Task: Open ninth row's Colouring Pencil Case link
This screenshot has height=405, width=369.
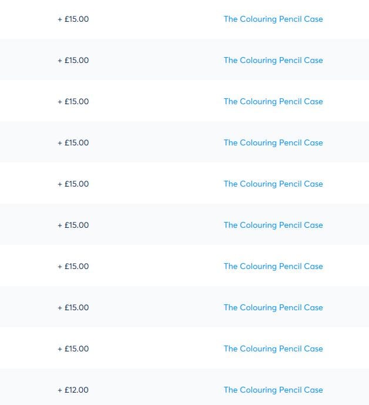Action: 273,348
